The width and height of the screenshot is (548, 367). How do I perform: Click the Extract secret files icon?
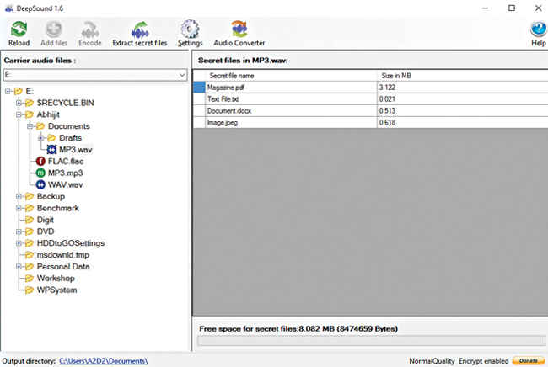point(139,29)
